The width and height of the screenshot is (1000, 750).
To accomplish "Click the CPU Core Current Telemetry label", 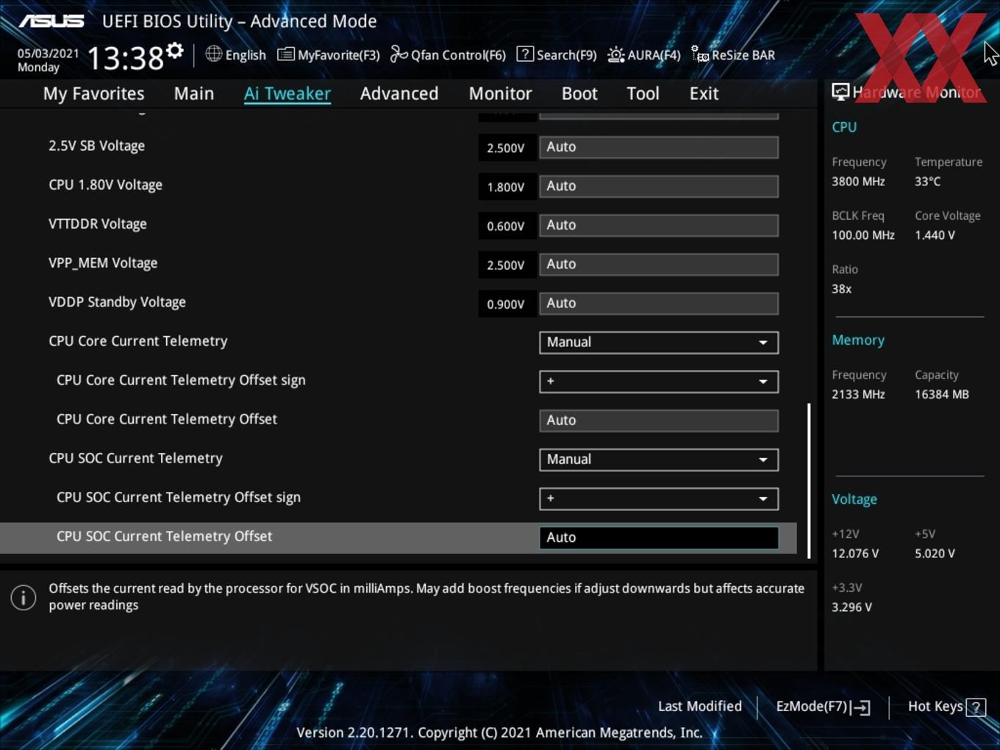I will 137,341.
